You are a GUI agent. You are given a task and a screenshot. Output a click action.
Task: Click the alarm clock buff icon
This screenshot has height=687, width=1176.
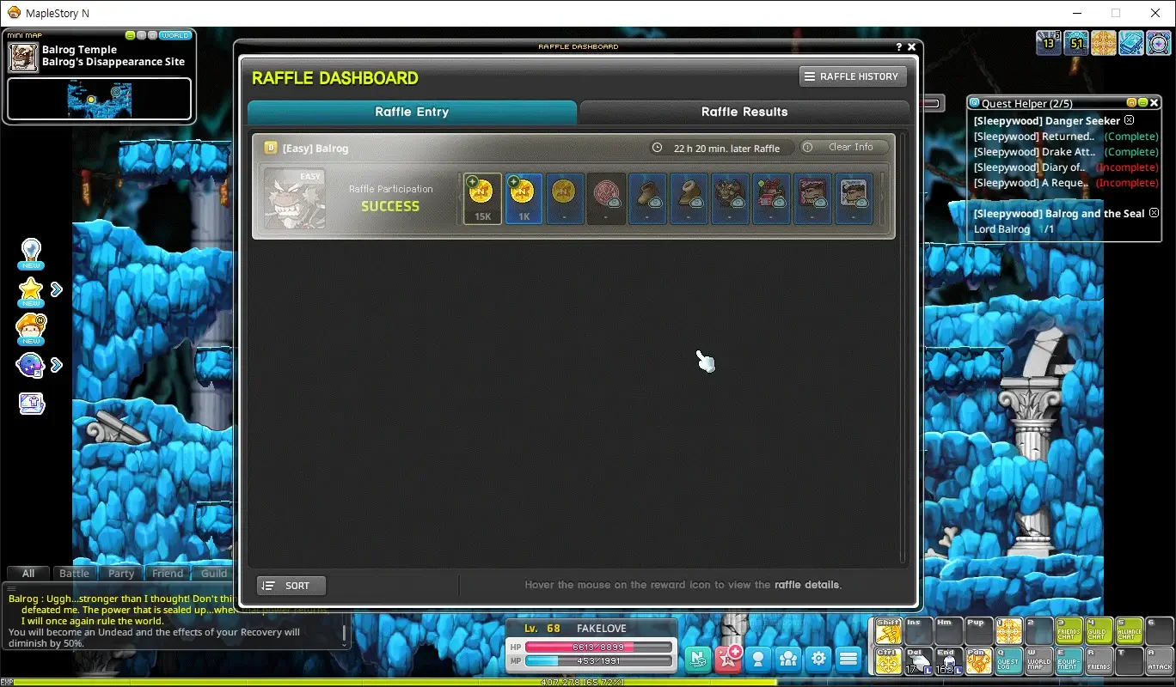click(x=1158, y=42)
